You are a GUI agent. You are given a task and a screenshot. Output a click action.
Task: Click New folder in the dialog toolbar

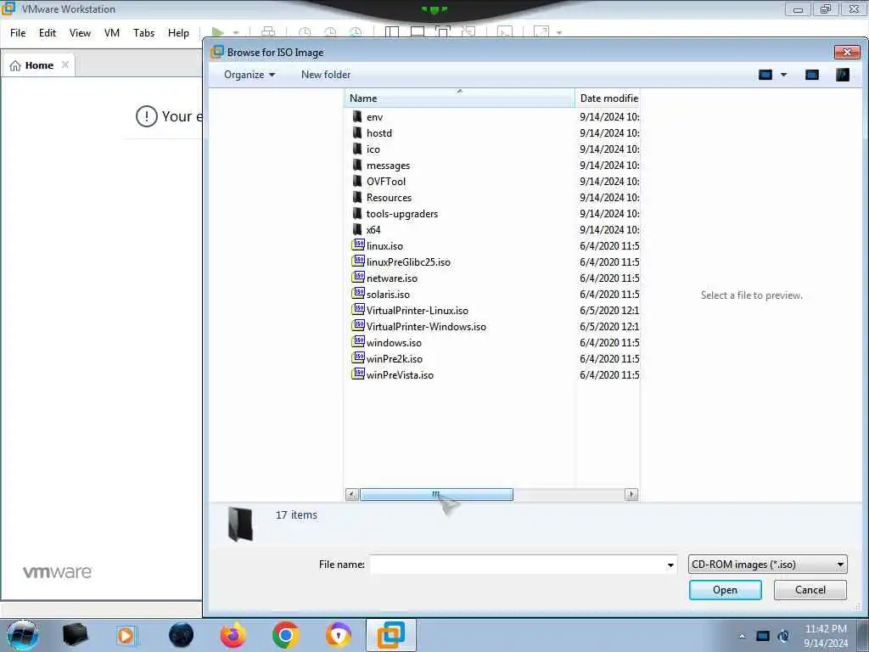(x=326, y=75)
